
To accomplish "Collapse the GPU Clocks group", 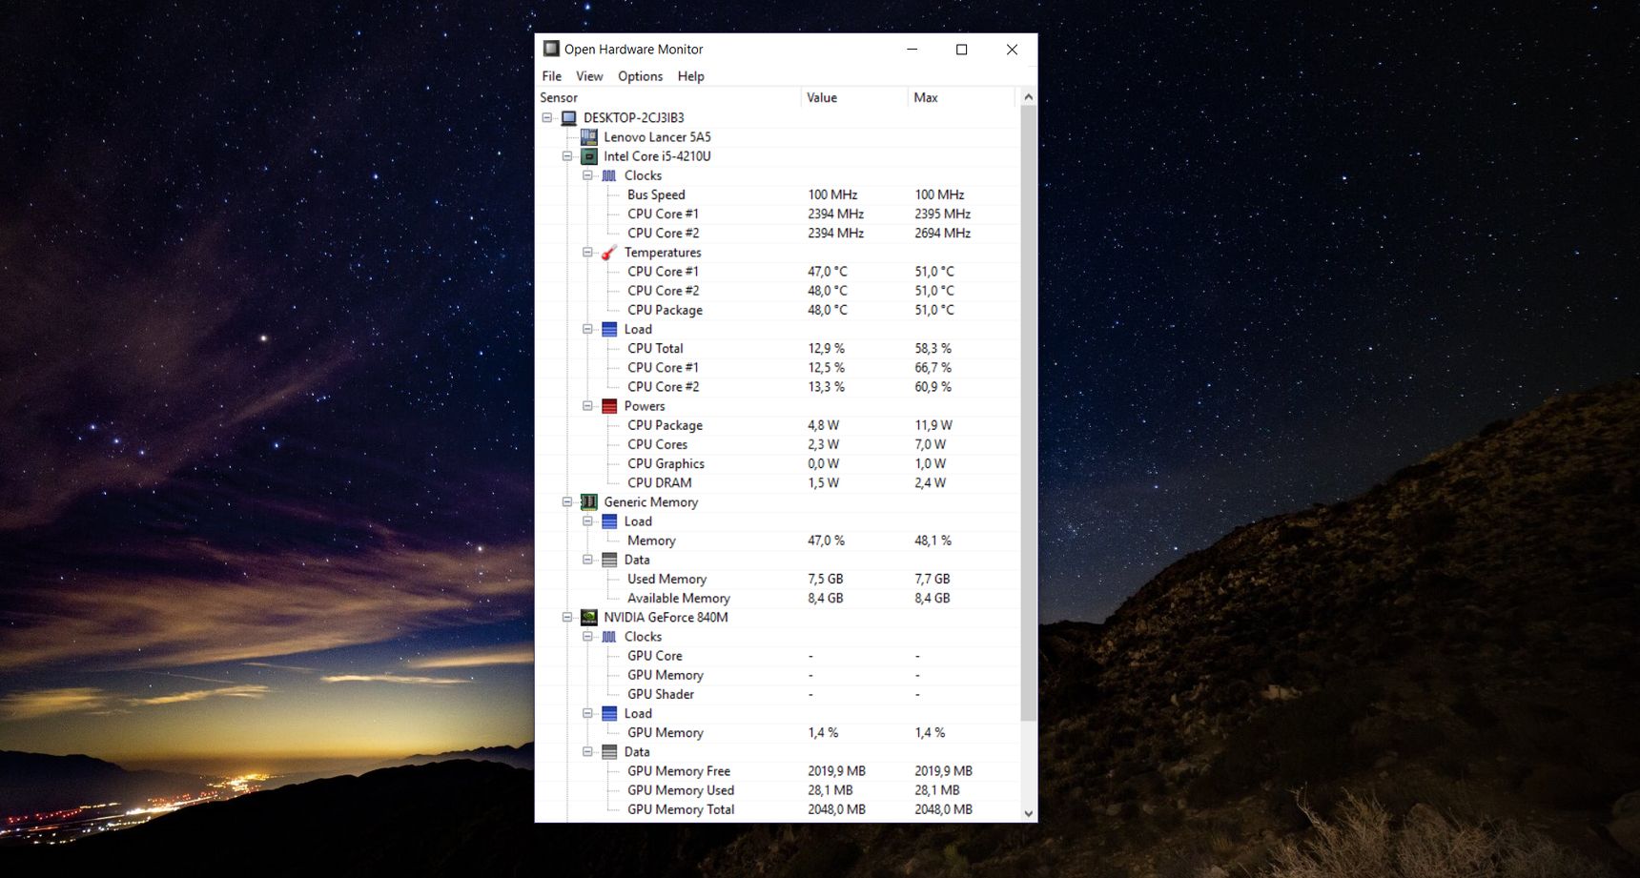I will pos(587,637).
